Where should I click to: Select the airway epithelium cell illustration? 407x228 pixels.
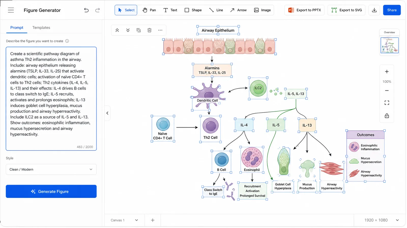coord(219,47)
